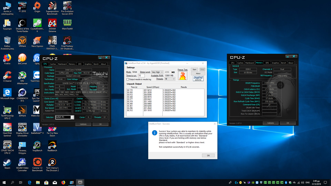
Task: Select the Battlefield V desktop shortcut
Action: pos(37,129)
